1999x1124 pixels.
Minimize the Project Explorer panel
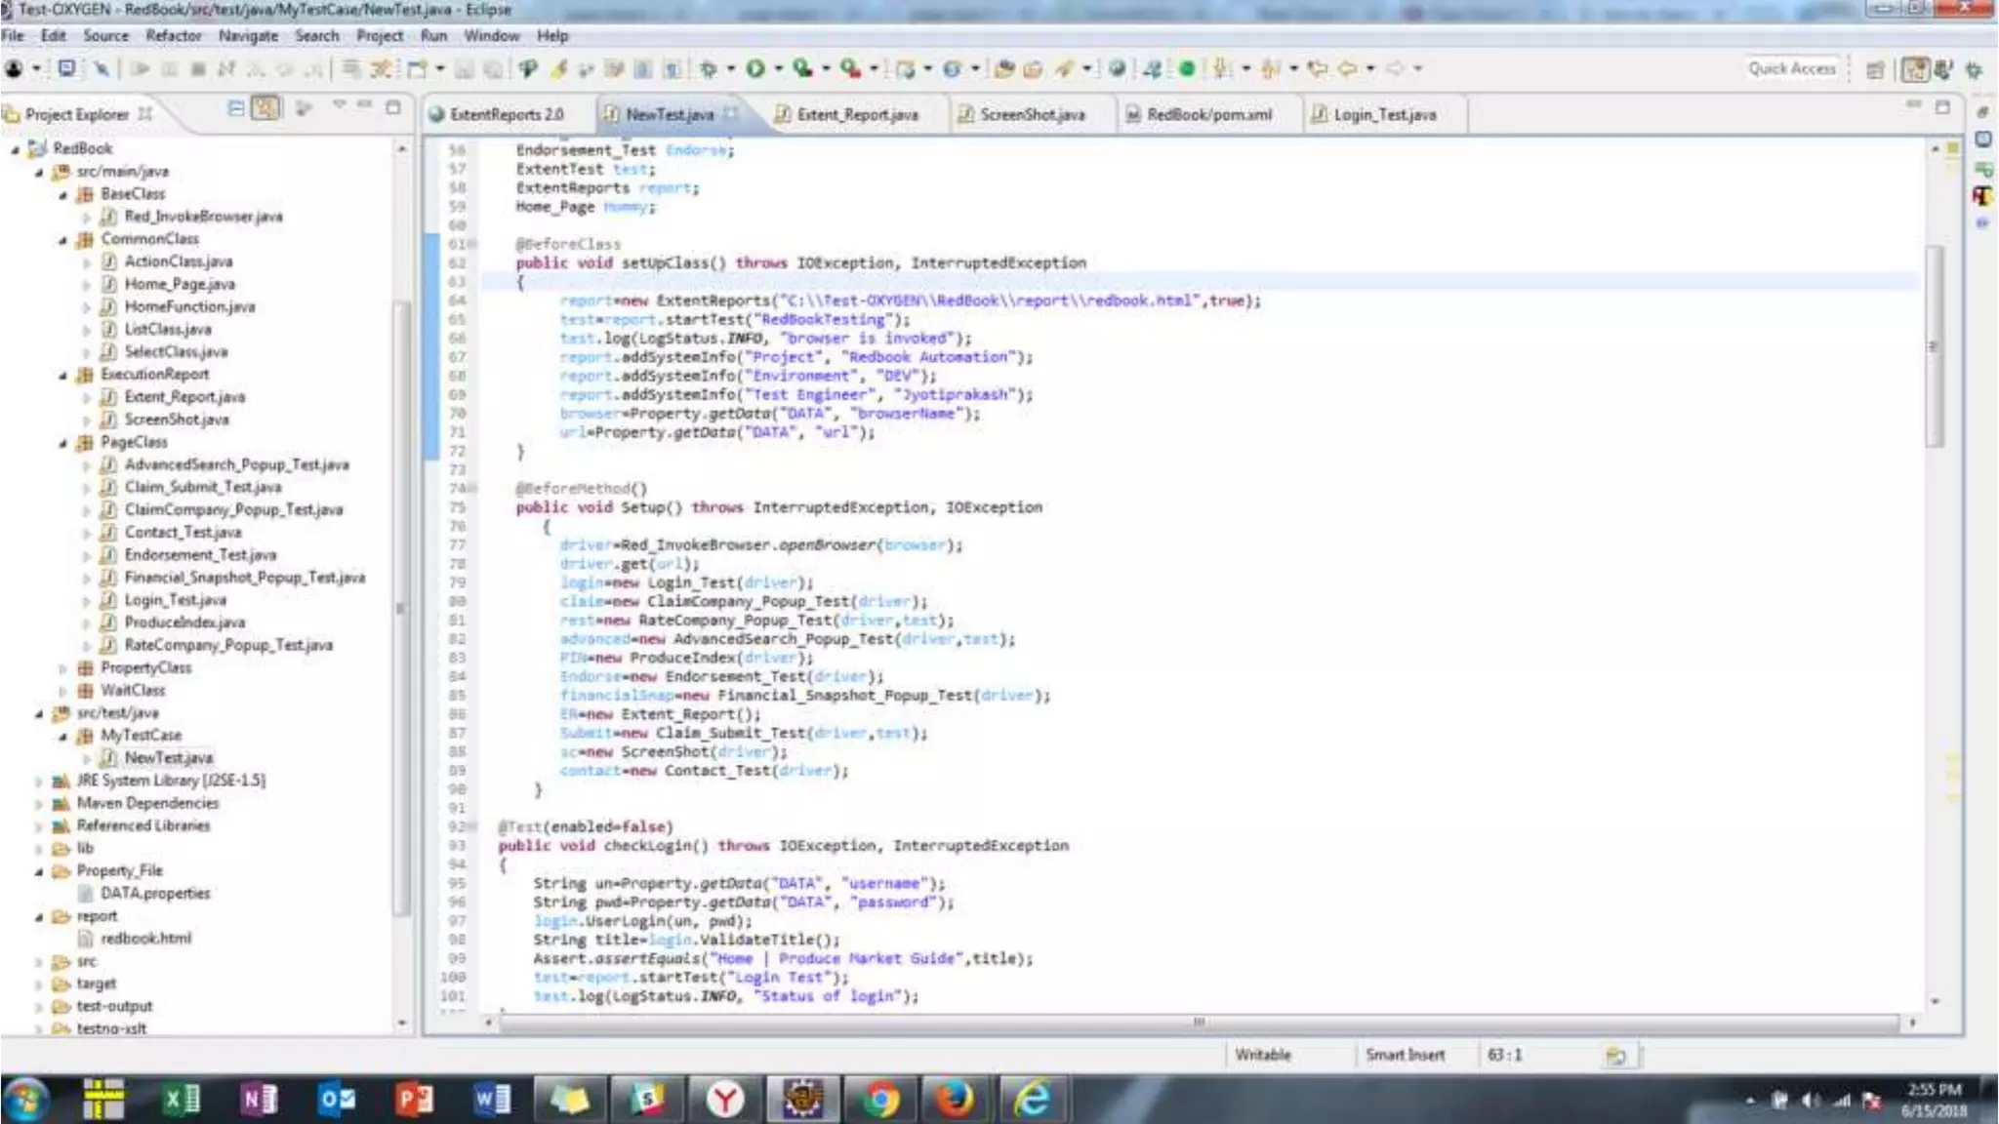click(365, 105)
